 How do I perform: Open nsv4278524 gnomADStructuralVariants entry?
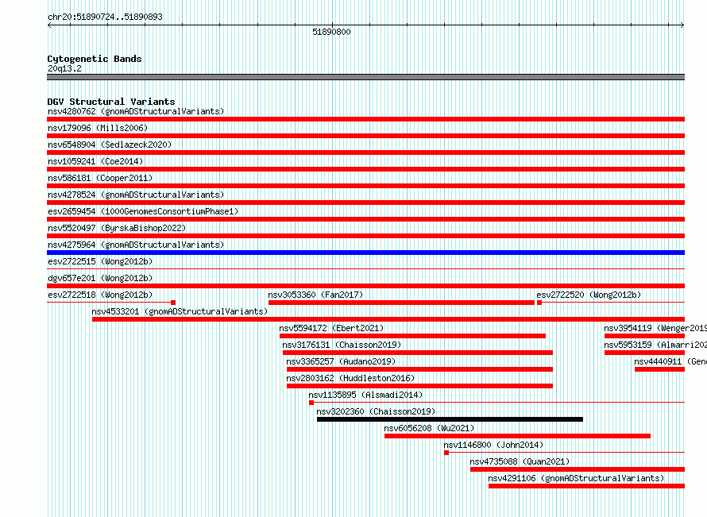click(x=136, y=195)
